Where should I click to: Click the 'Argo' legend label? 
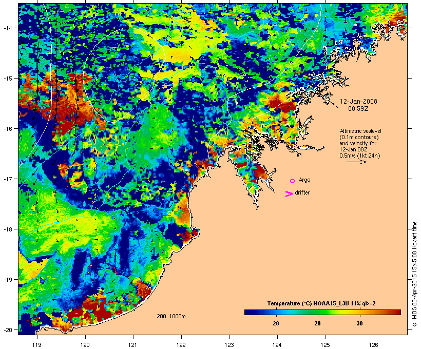click(x=304, y=180)
